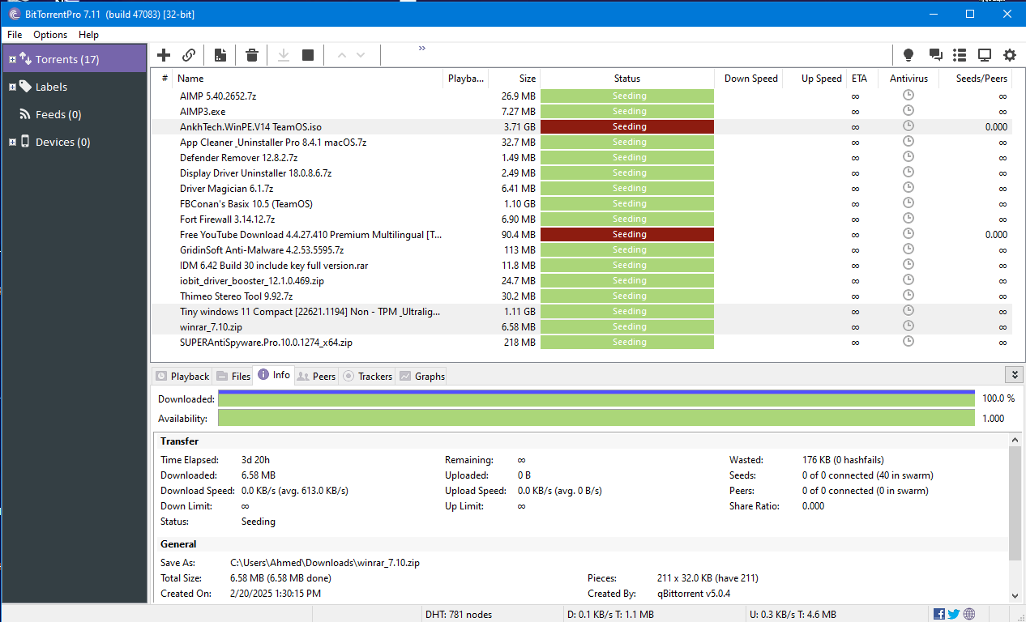Click the chat bubbles icon
Image resolution: width=1026 pixels, height=622 pixels.
click(935, 55)
